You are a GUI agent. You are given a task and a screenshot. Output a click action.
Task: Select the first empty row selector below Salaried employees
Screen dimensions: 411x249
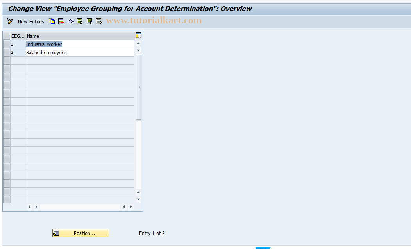point(7,60)
